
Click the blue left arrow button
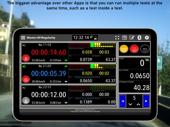[x=123, y=101]
